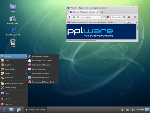Click the show desktop button in the panel
Image resolution: width=150 pixels, height=113 pixels.
pos(147,110)
